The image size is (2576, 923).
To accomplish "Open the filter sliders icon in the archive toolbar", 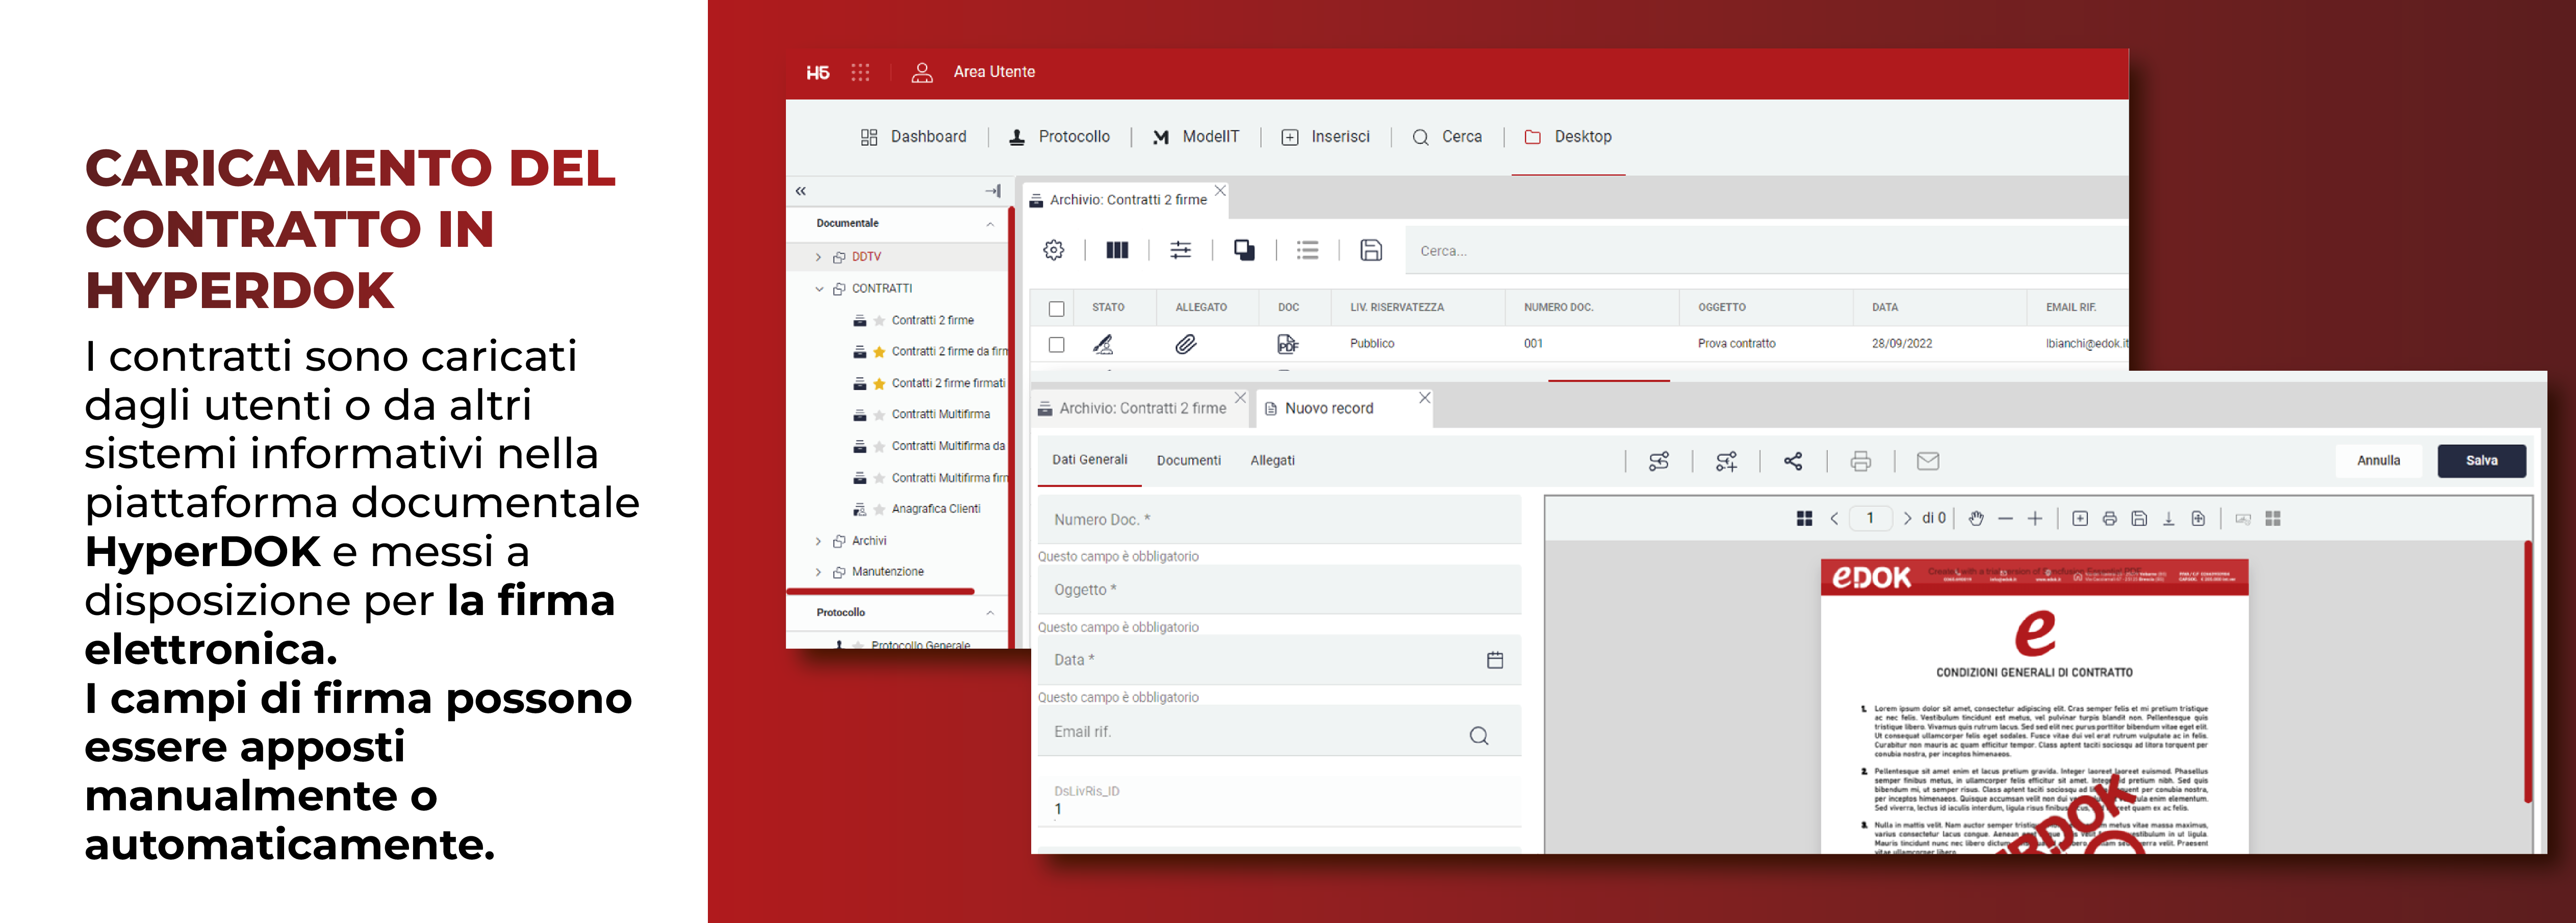I will [x=1181, y=250].
